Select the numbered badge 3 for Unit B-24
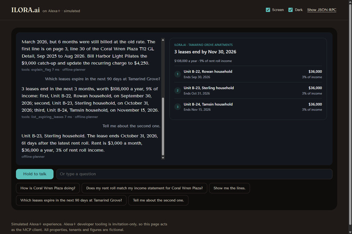Viewport: 352px width, 234px height. pos(178,107)
